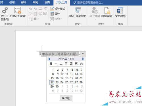Insert Rich Text content control
Screen dimensions: 142x106
[30, 9]
